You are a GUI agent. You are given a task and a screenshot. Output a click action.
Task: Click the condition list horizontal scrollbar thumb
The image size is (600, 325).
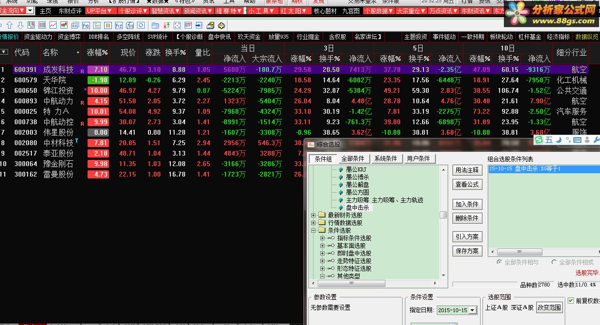pyautogui.click(x=519, y=252)
